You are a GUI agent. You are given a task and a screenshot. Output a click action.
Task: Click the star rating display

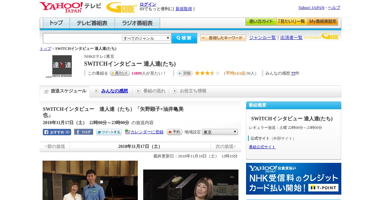click(x=207, y=73)
